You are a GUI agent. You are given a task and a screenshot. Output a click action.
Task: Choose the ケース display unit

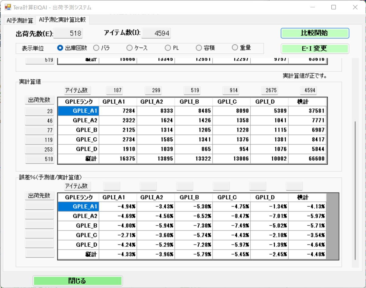[137, 48]
